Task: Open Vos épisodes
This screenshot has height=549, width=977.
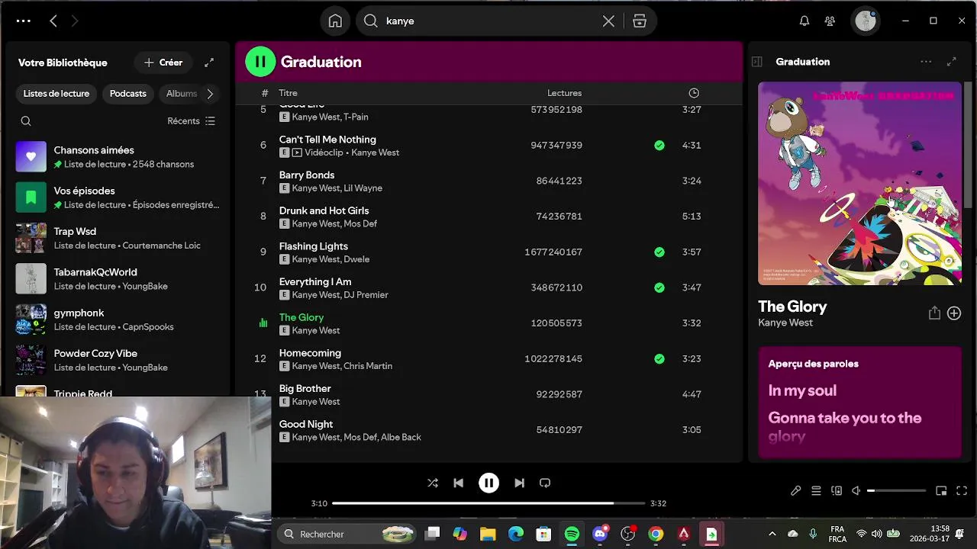Action: (x=118, y=197)
